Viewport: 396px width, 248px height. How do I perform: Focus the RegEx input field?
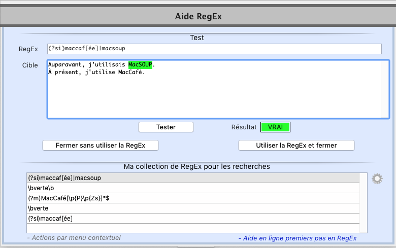214,49
